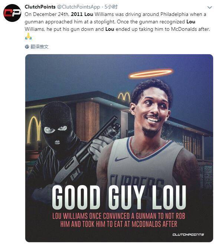Click the GOOD GUY LOU headline text
Screen dimensions: 215x247
pyautogui.click(x=119, y=198)
